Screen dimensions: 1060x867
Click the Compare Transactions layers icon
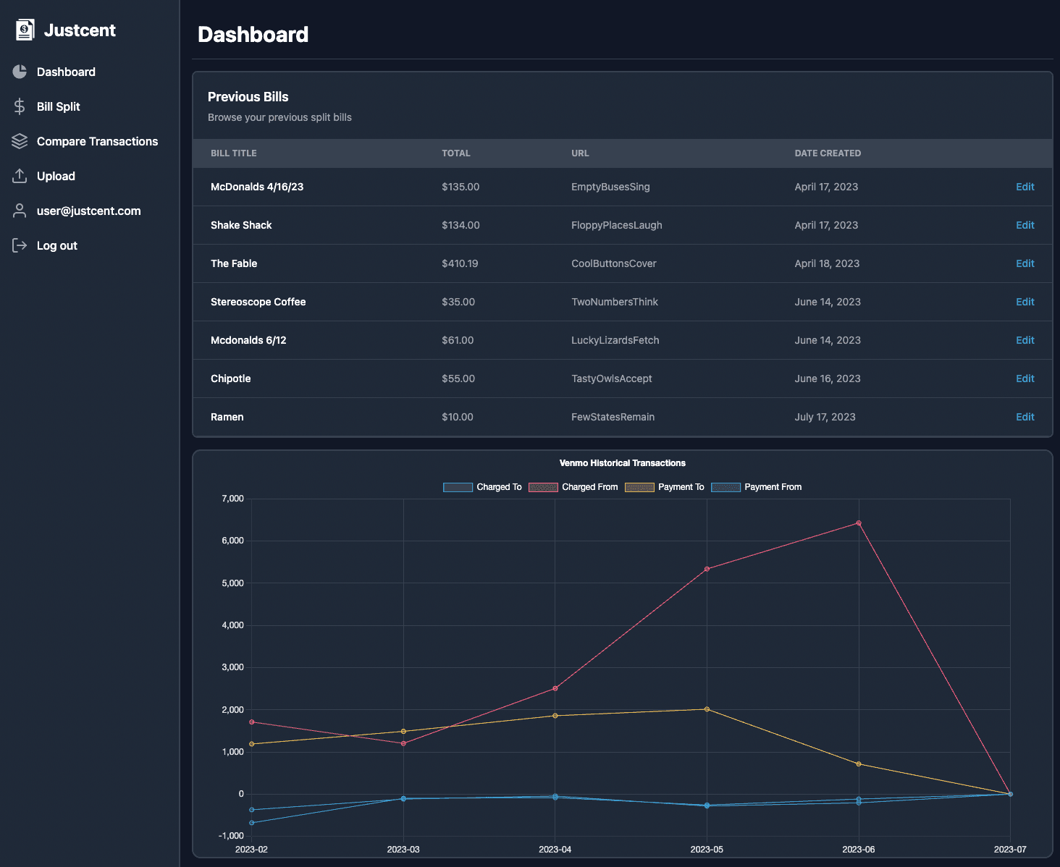coord(20,141)
